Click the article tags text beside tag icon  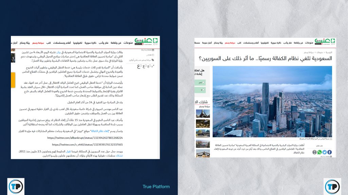[140, 60]
